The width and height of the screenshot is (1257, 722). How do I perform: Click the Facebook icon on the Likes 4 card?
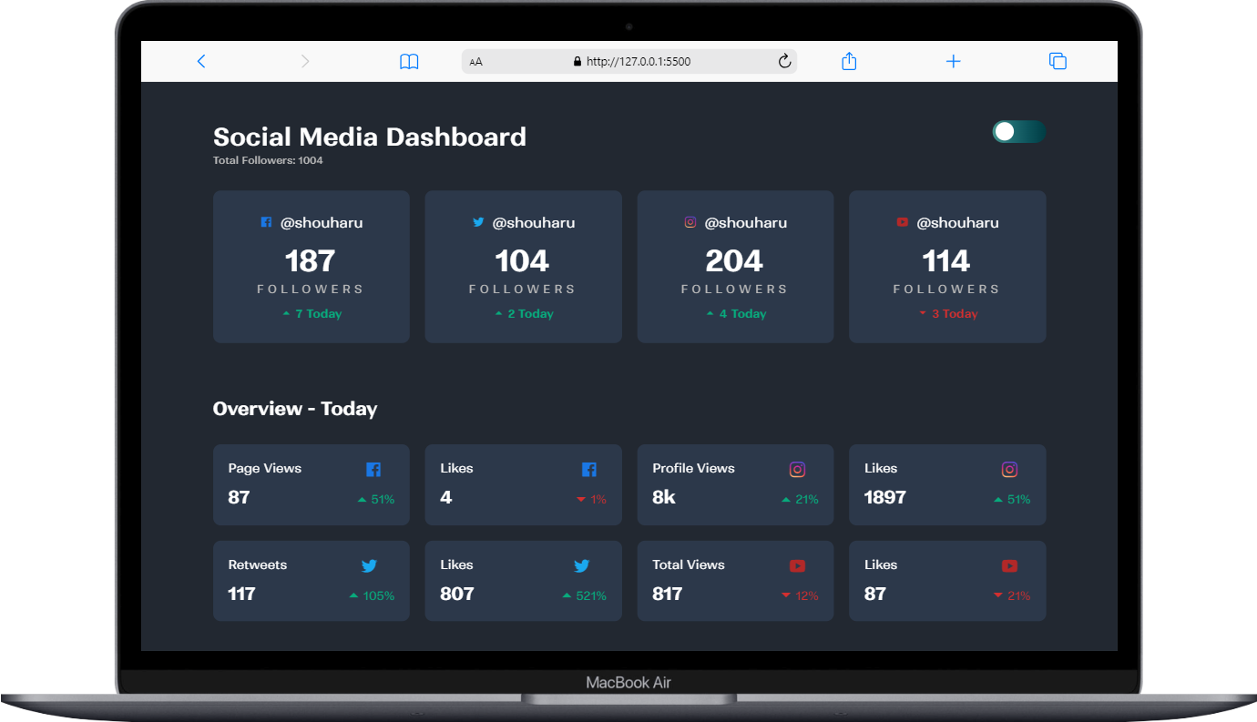click(x=588, y=470)
